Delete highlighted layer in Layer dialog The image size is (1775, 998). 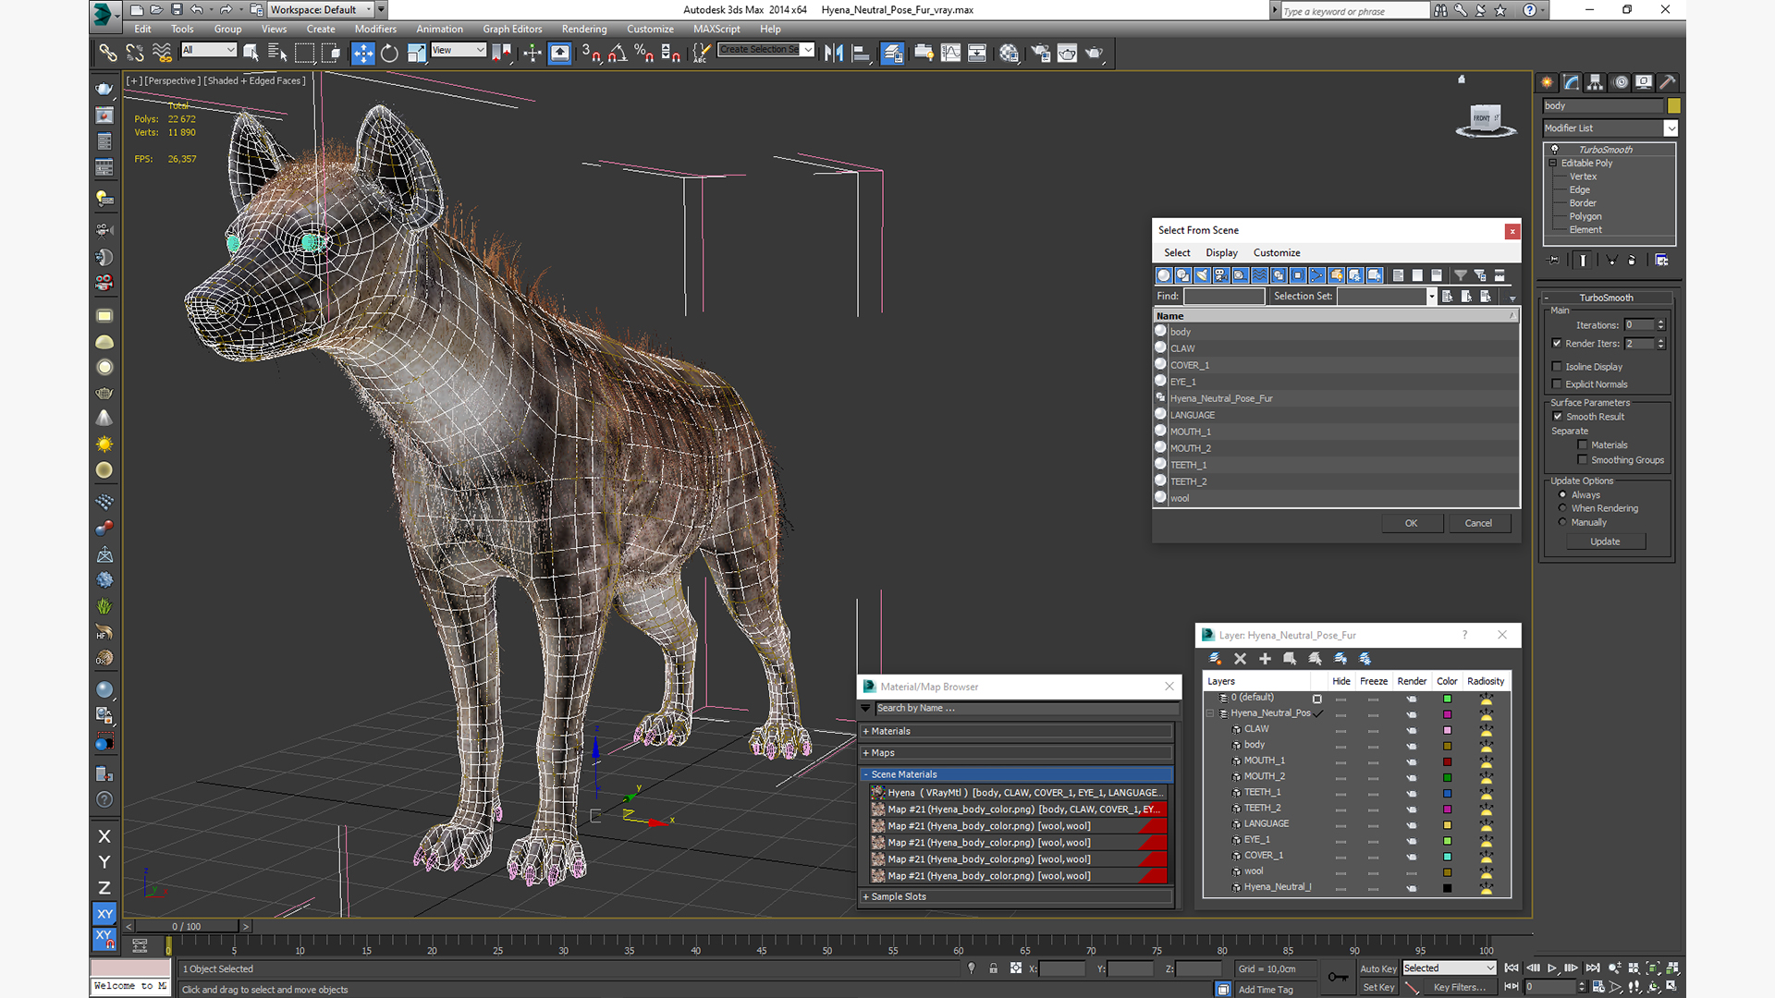[1240, 658]
